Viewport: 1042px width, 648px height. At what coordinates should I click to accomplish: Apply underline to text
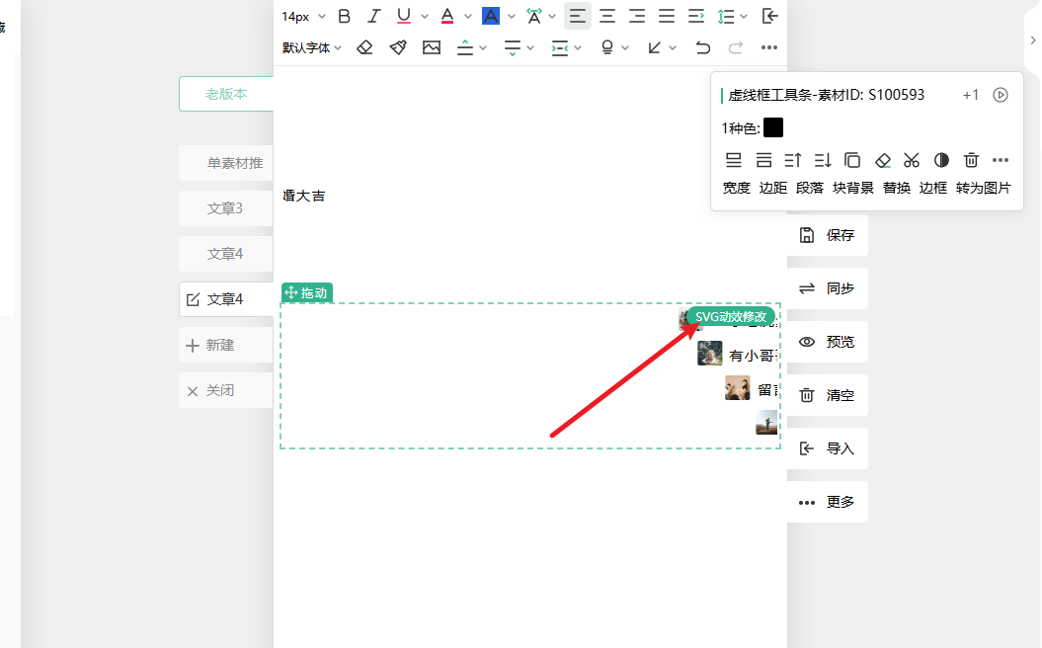click(403, 16)
